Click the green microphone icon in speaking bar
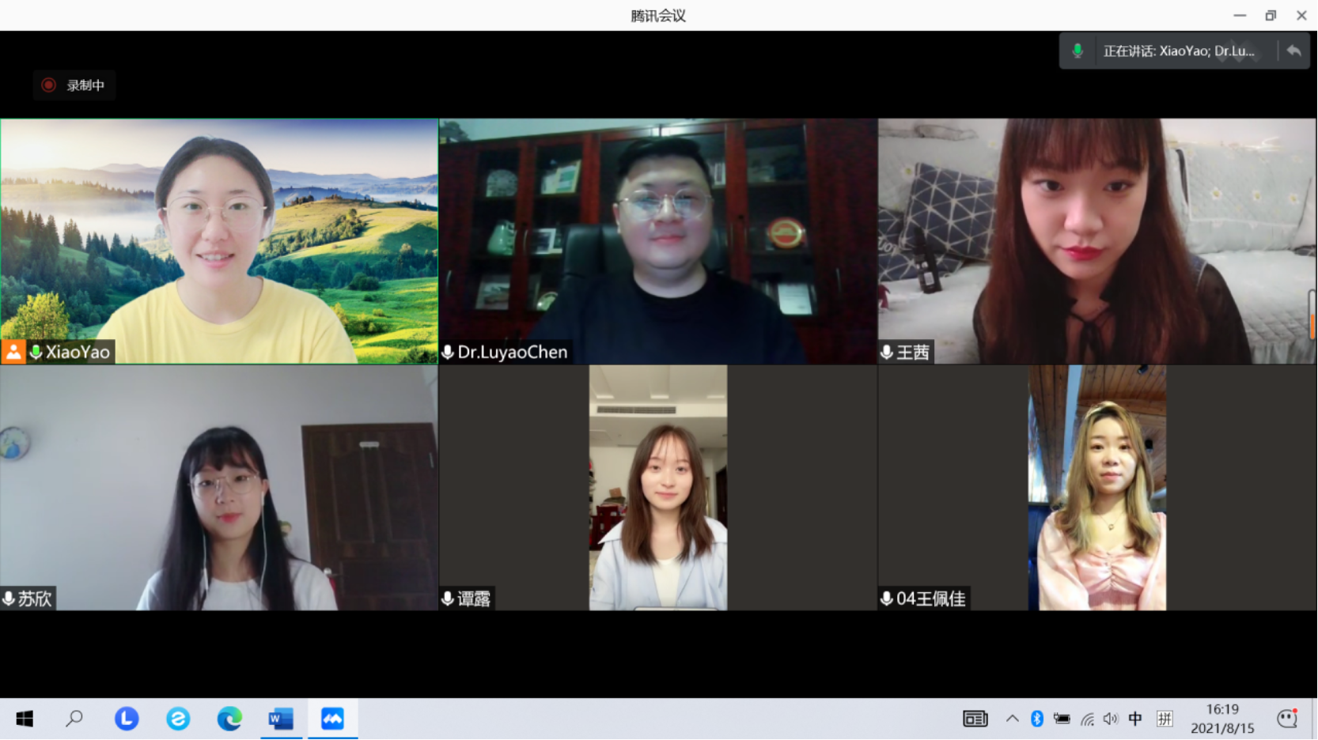Screen dimensions: 1318x740 click(x=1078, y=51)
